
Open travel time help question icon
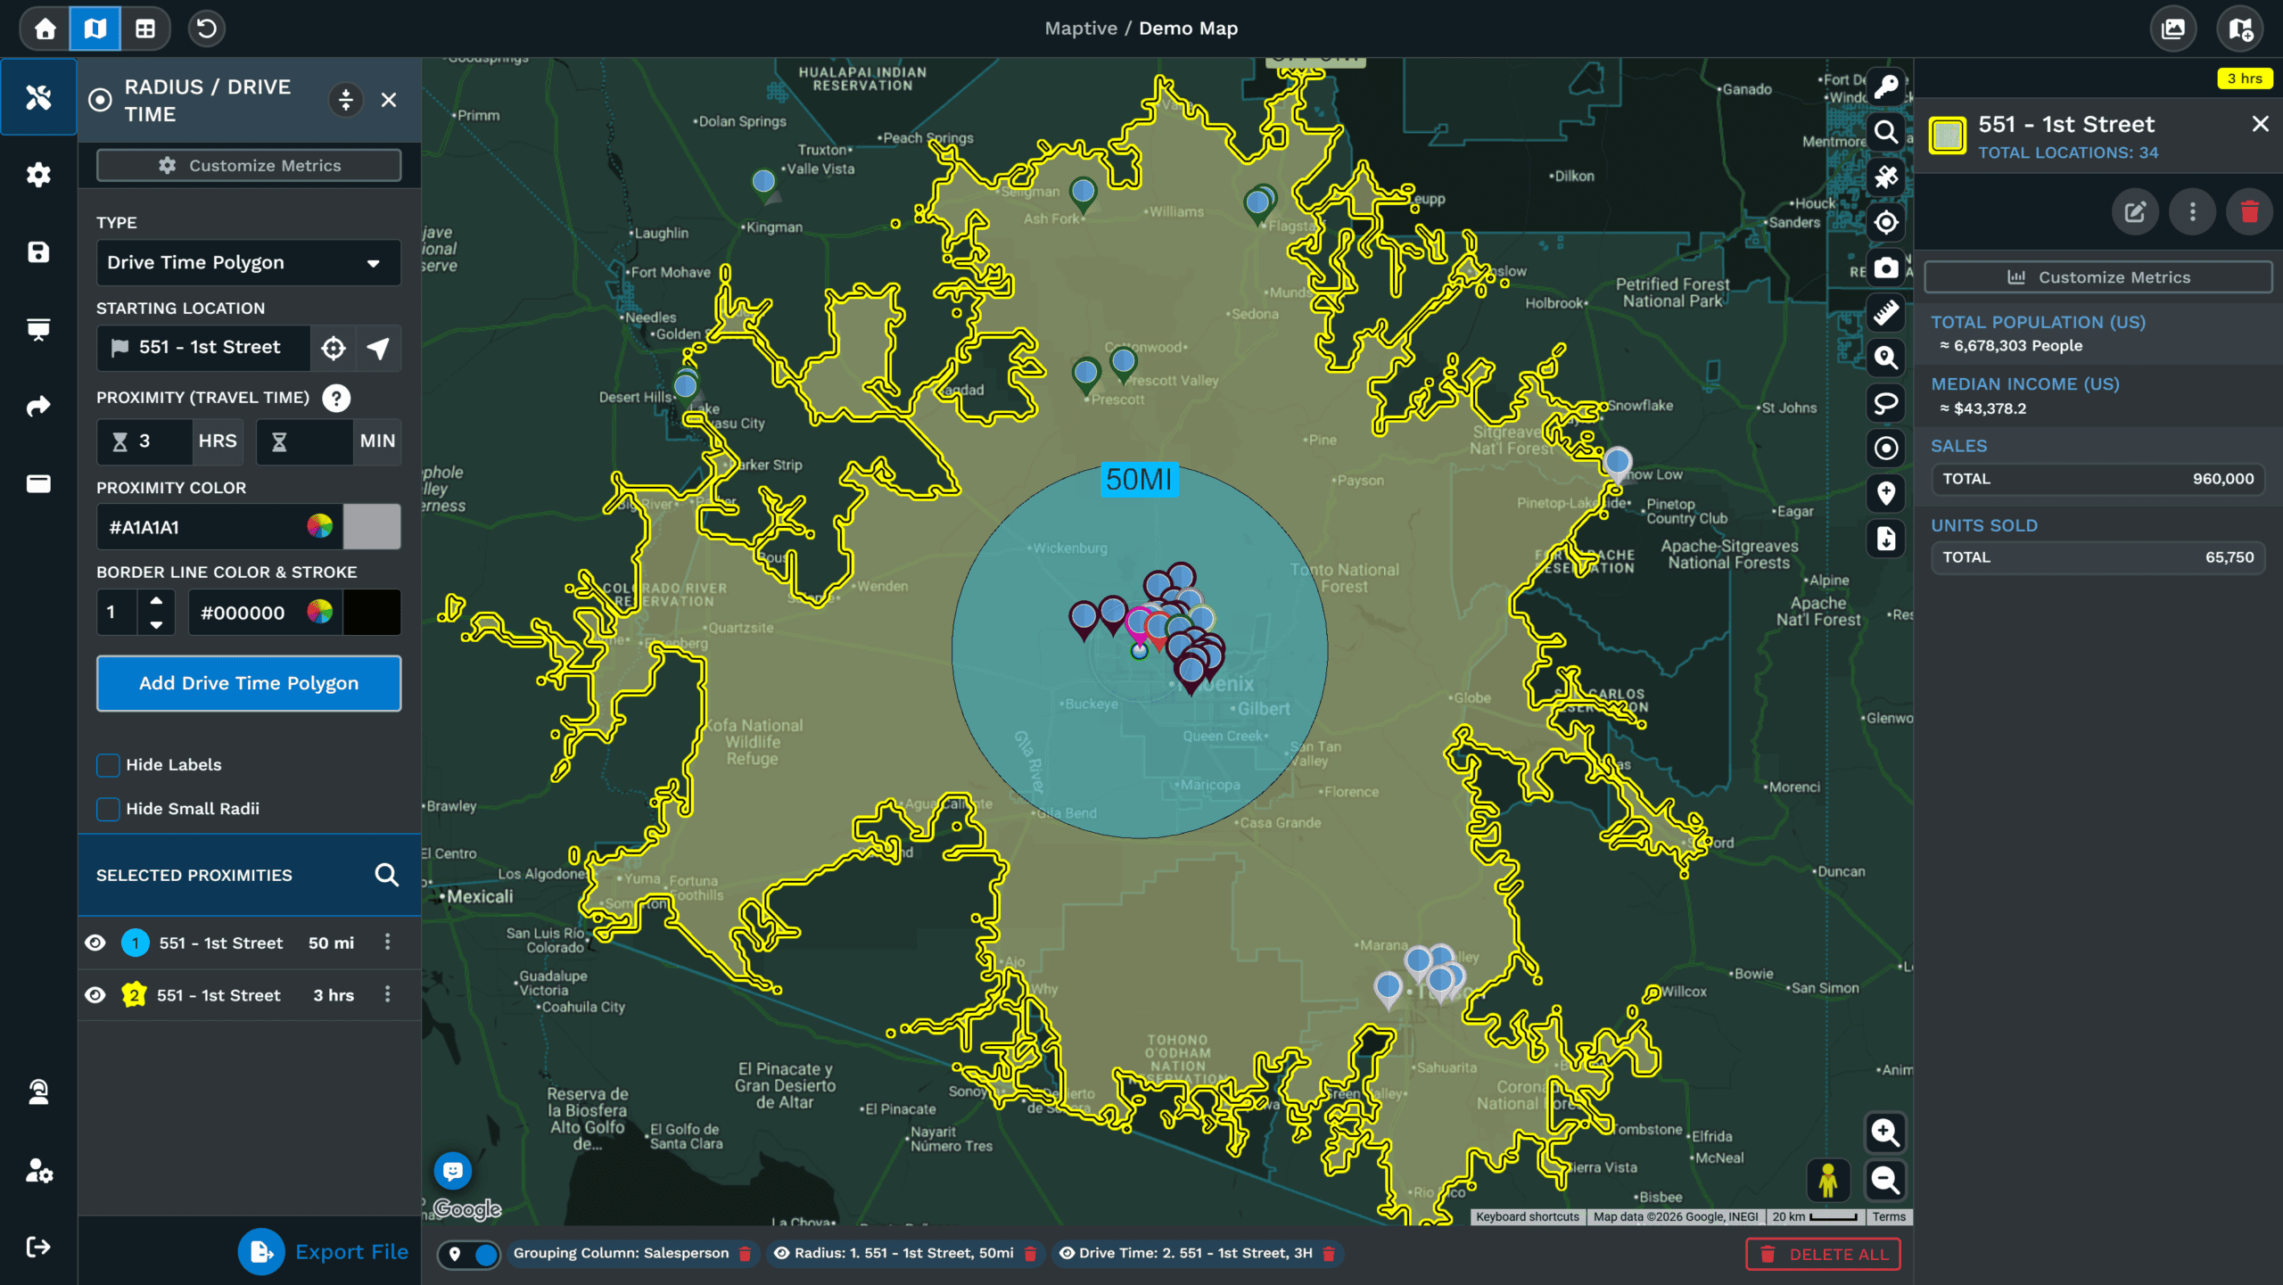coord(336,398)
